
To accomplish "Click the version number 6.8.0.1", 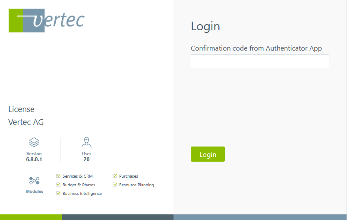I will 34,159.
